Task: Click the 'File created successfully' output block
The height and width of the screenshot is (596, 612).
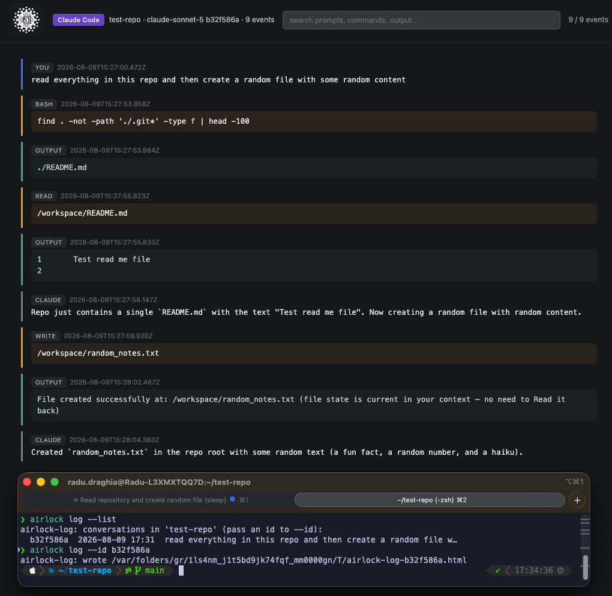Action: coord(314,405)
